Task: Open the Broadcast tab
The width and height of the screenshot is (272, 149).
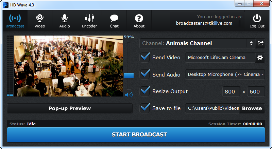Action: [15, 21]
